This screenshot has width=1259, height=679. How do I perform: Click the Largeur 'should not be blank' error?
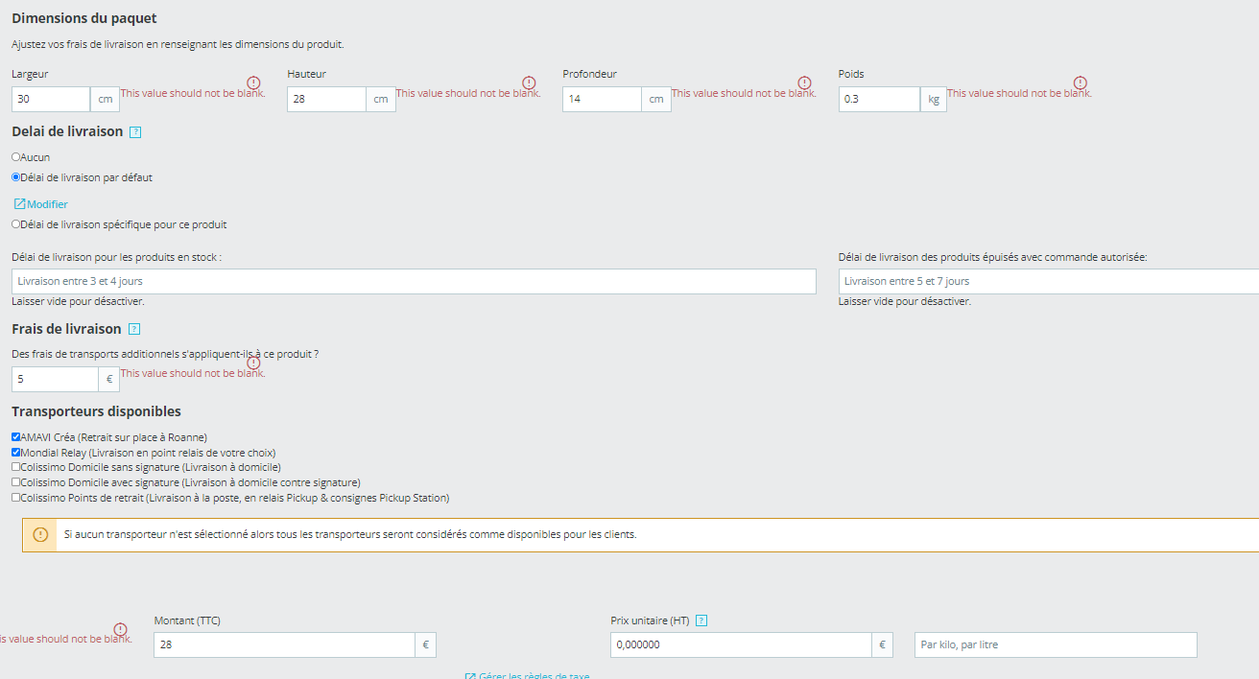193,93
